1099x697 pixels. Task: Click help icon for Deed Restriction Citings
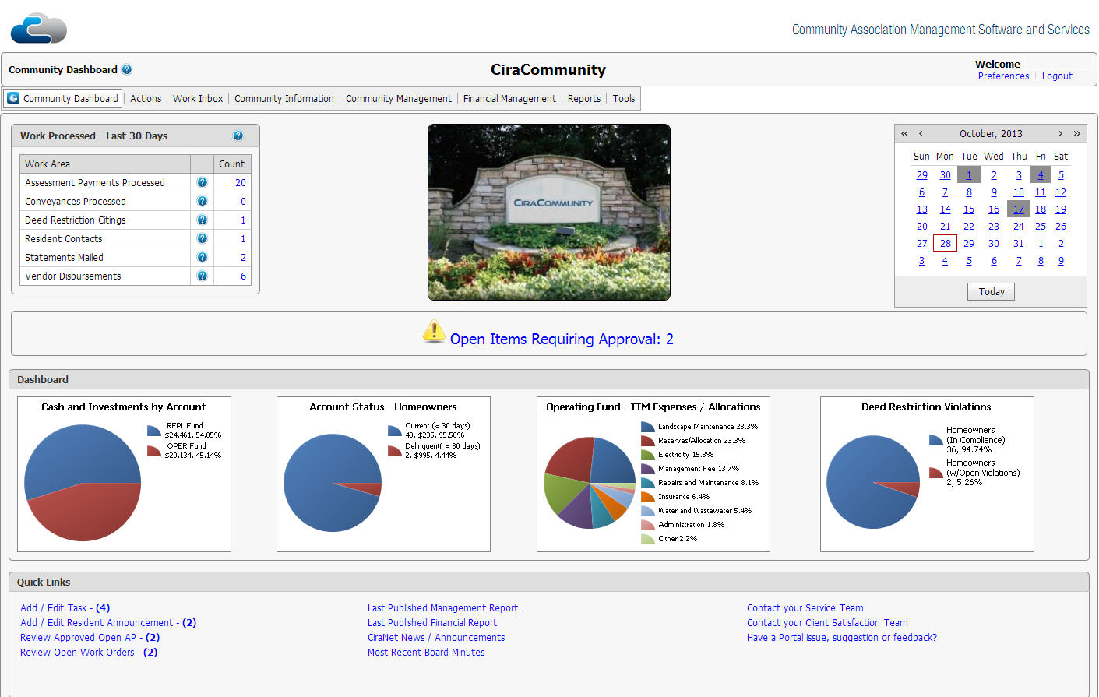tap(202, 220)
